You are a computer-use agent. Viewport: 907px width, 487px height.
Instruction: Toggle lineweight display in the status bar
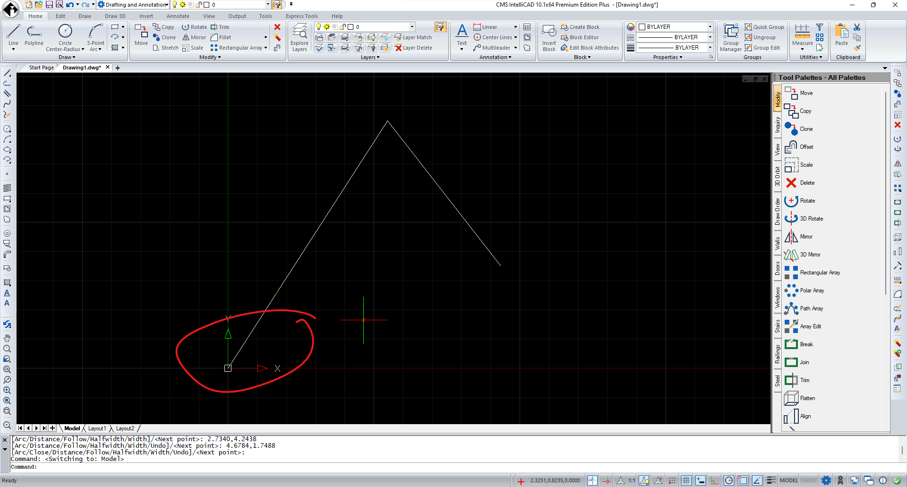771,480
